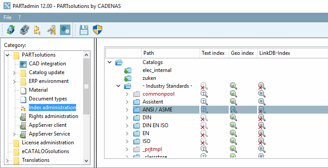Screen dimensions: 328x168
Task: Click the Geo index icon for commonpool
Action: [234, 94]
